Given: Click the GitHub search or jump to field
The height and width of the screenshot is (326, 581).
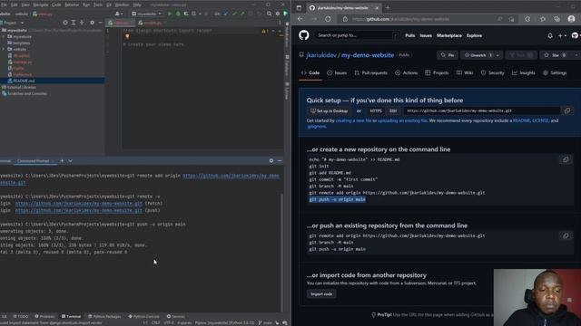Looking at the screenshot, I should (x=357, y=35).
